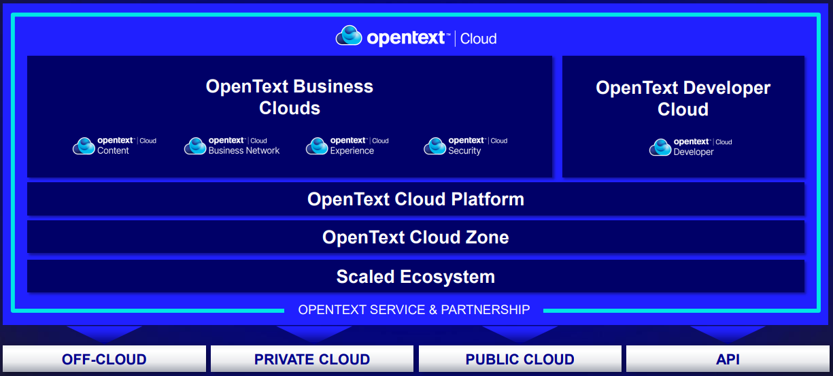Viewport: 833px width, 376px height.
Task: Click the OpenText Cloud logo at top
Action: click(416, 36)
